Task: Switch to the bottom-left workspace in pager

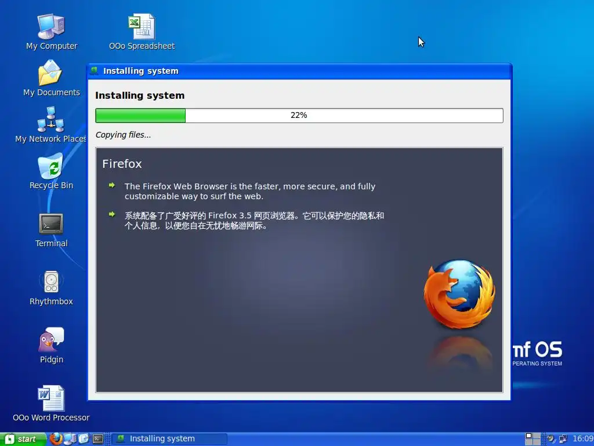Action: tap(529, 442)
